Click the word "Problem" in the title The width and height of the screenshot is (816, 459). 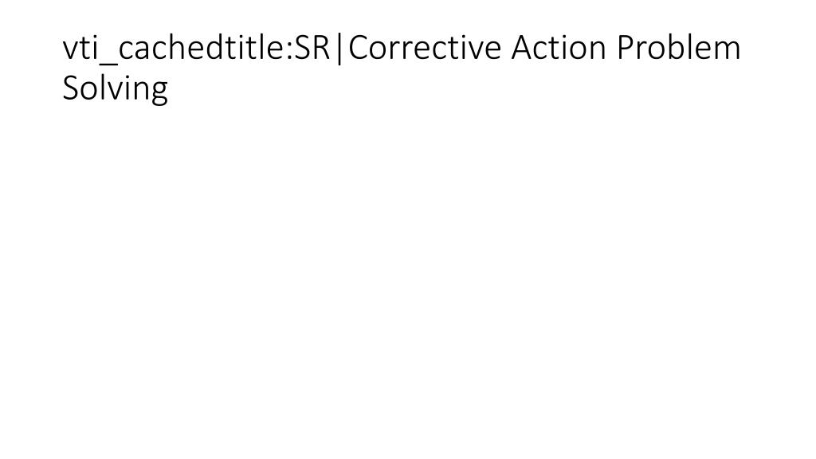679,48
